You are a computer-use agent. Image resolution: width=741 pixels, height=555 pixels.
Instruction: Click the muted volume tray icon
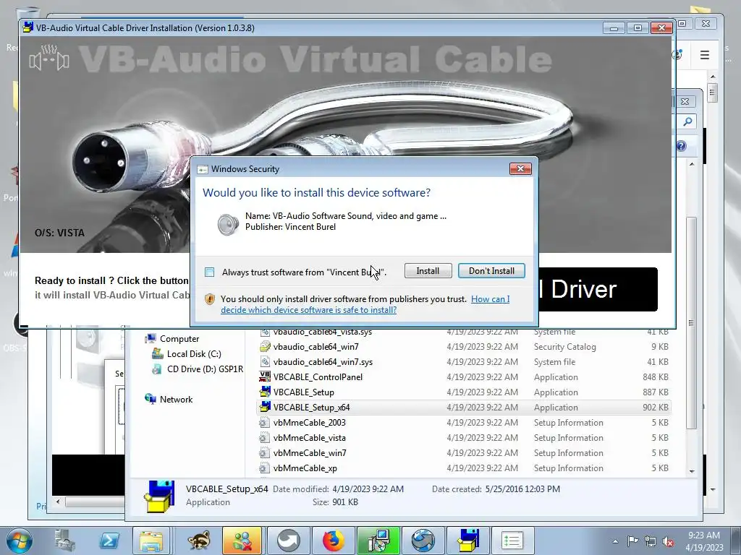667,542
